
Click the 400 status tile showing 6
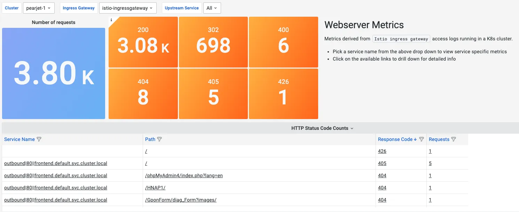(283, 42)
